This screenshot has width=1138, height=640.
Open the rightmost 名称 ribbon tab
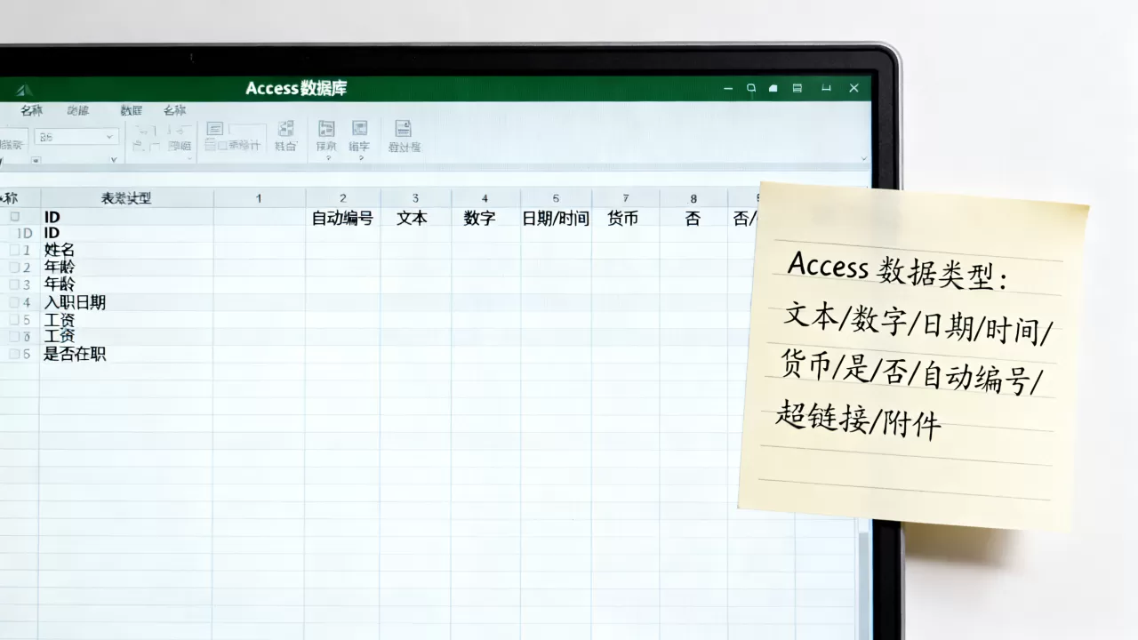tap(175, 110)
